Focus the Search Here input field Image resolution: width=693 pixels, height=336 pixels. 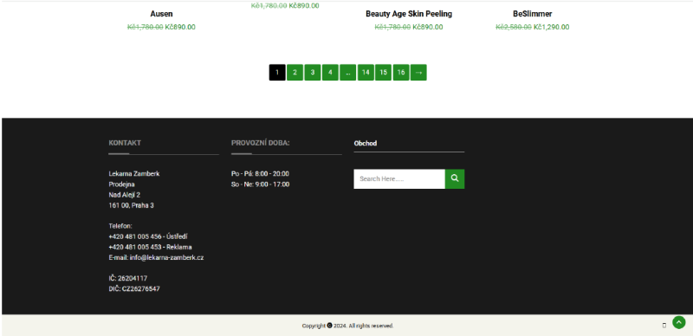coord(399,178)
